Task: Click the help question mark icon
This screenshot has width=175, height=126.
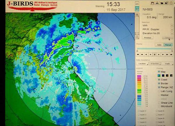Action: pos(171,3)
